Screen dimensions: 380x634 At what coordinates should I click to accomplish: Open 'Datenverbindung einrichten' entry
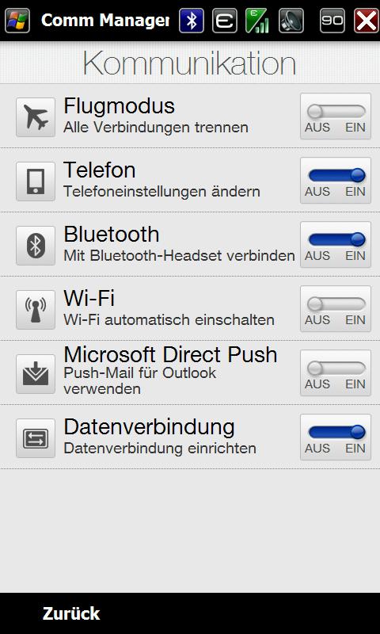tap(160, 449)
